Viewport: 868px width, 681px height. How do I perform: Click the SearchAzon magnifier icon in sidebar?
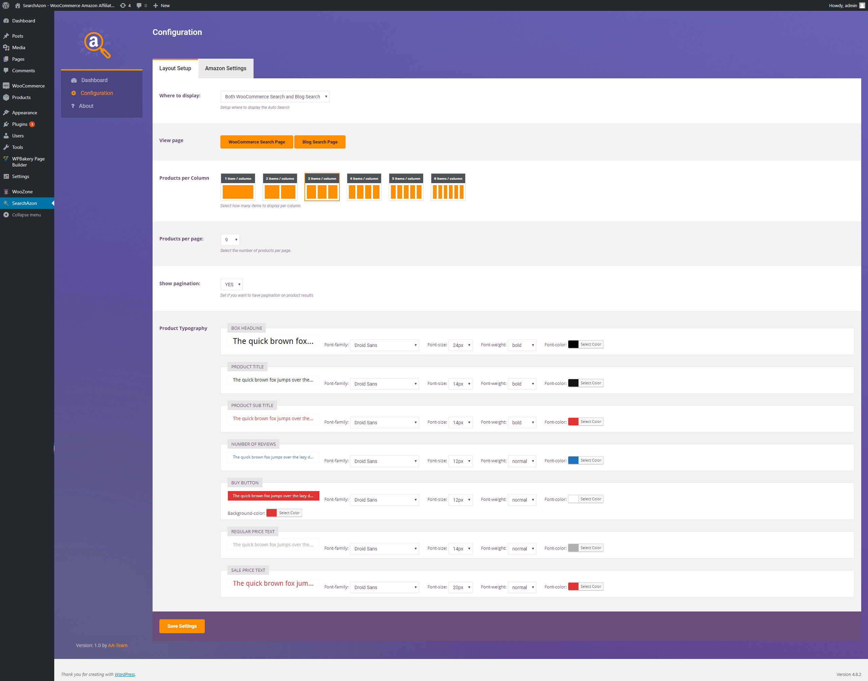(6, 203)
